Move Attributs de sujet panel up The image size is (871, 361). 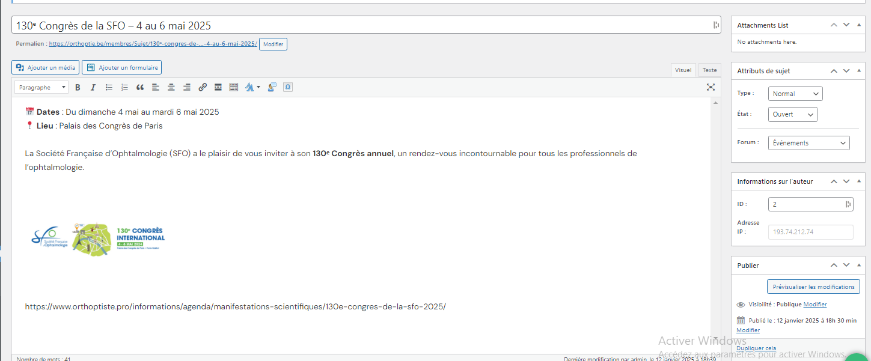pyautogui.click(x=834, y=71)
